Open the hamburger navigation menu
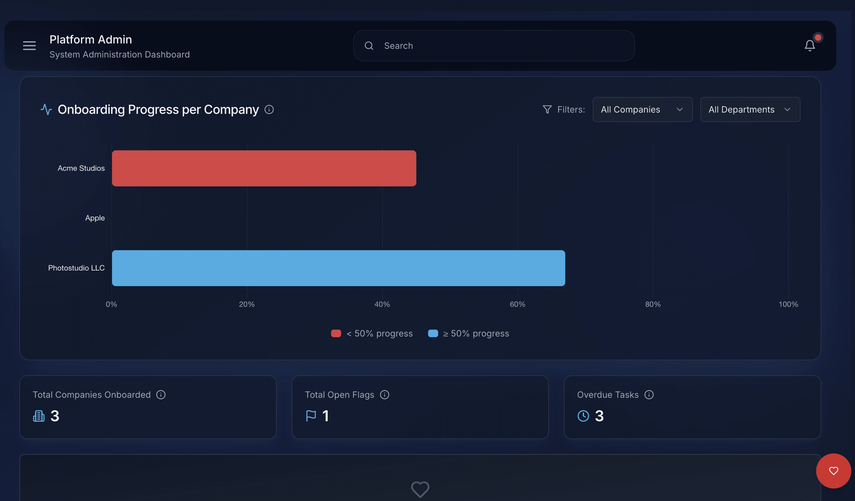The width and height of the screenshot is (855, 501). [x=29, y=45]
